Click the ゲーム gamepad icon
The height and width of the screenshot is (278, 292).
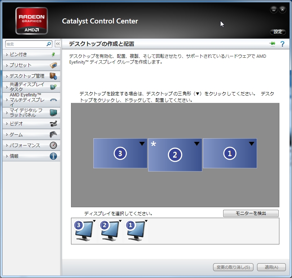(53, 134)
